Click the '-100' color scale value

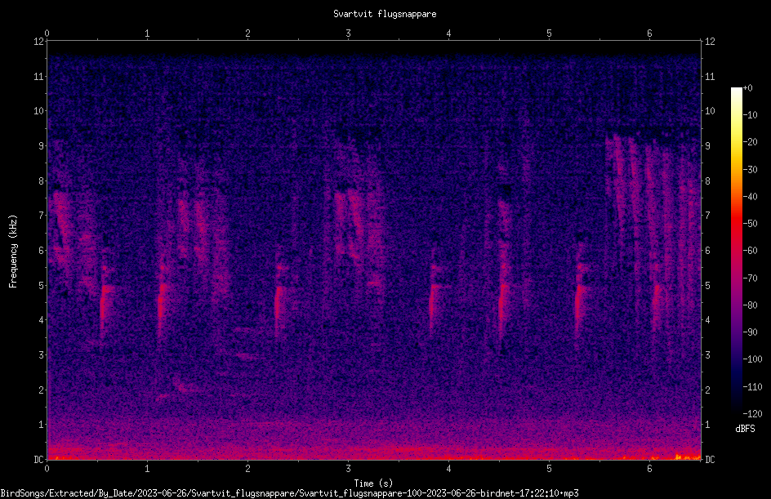click(x=753, y=359)
